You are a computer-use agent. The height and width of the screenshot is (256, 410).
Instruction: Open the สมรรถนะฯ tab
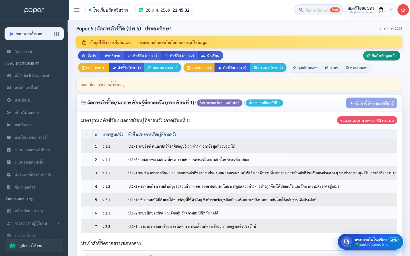(356, 68)
